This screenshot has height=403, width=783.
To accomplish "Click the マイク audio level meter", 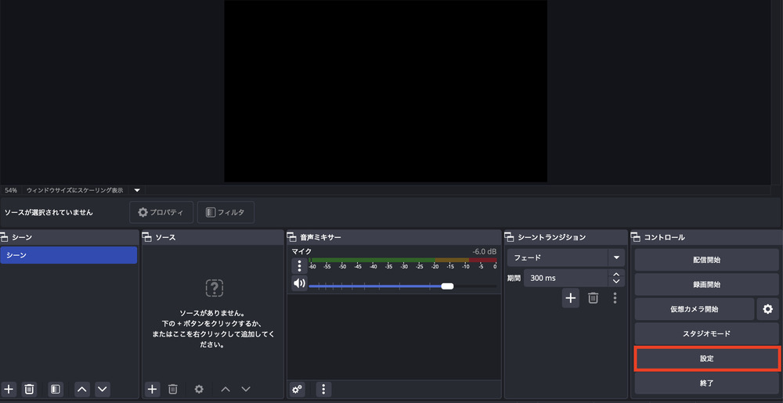I will [x=403, y=260].
